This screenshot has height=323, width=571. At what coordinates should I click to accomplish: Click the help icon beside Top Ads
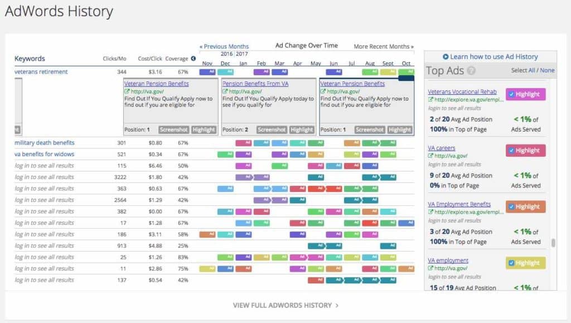coord(471,71)
